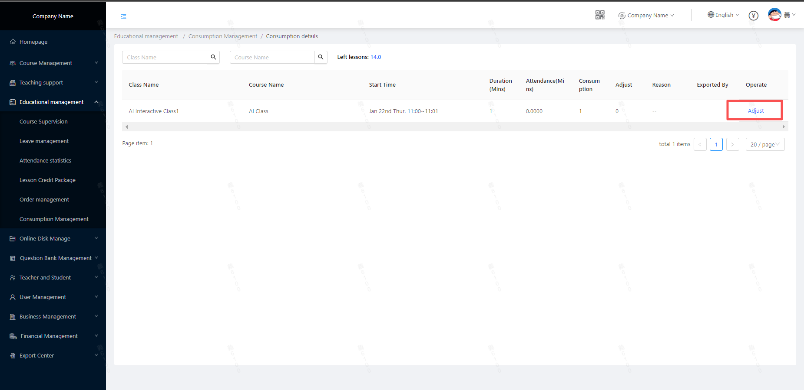The height and width of the screenshot is (390, 804).
Task: Open the Company Name dropdown in header
Action: [646, 16]
